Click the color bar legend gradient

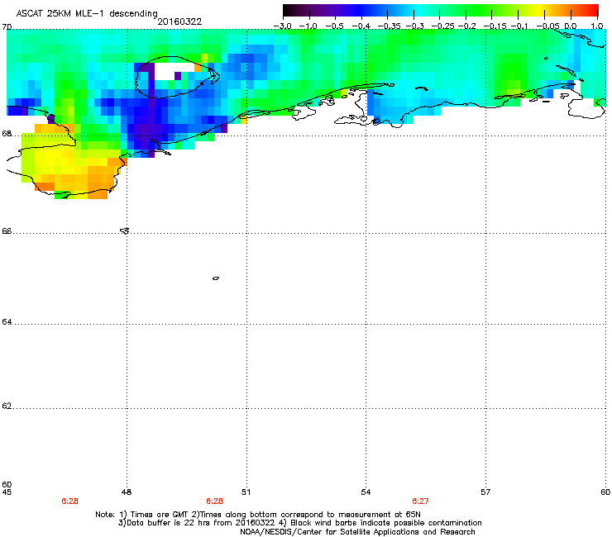[441, 10]
